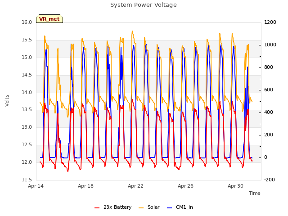Click the 14.0 left axis value
The image size is (288, 216).
27,92
